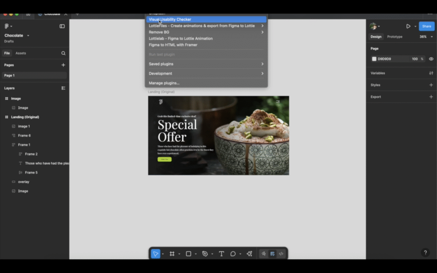This screenshot has width=437, height=273.
Task: Open the Actions sparkle tool
Action: (x=250, y=254)
